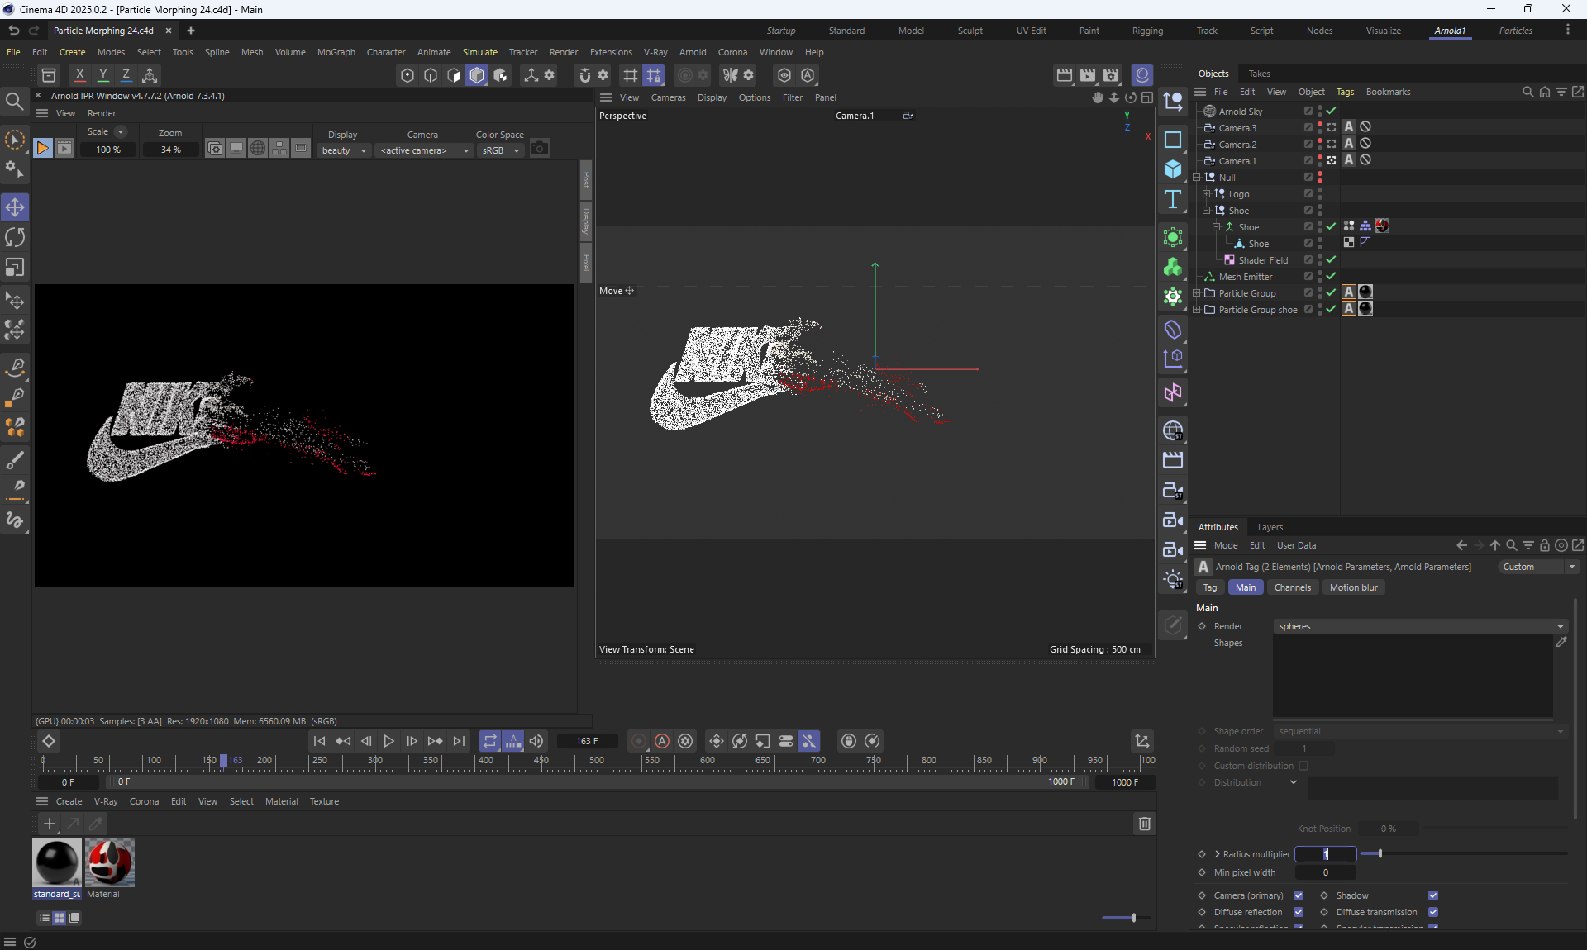
Task: Open the Simulate menu
Action: pos(479,52)
